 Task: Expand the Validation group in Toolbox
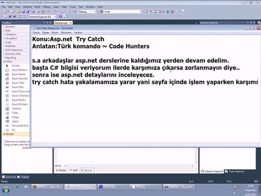[10, 34]
